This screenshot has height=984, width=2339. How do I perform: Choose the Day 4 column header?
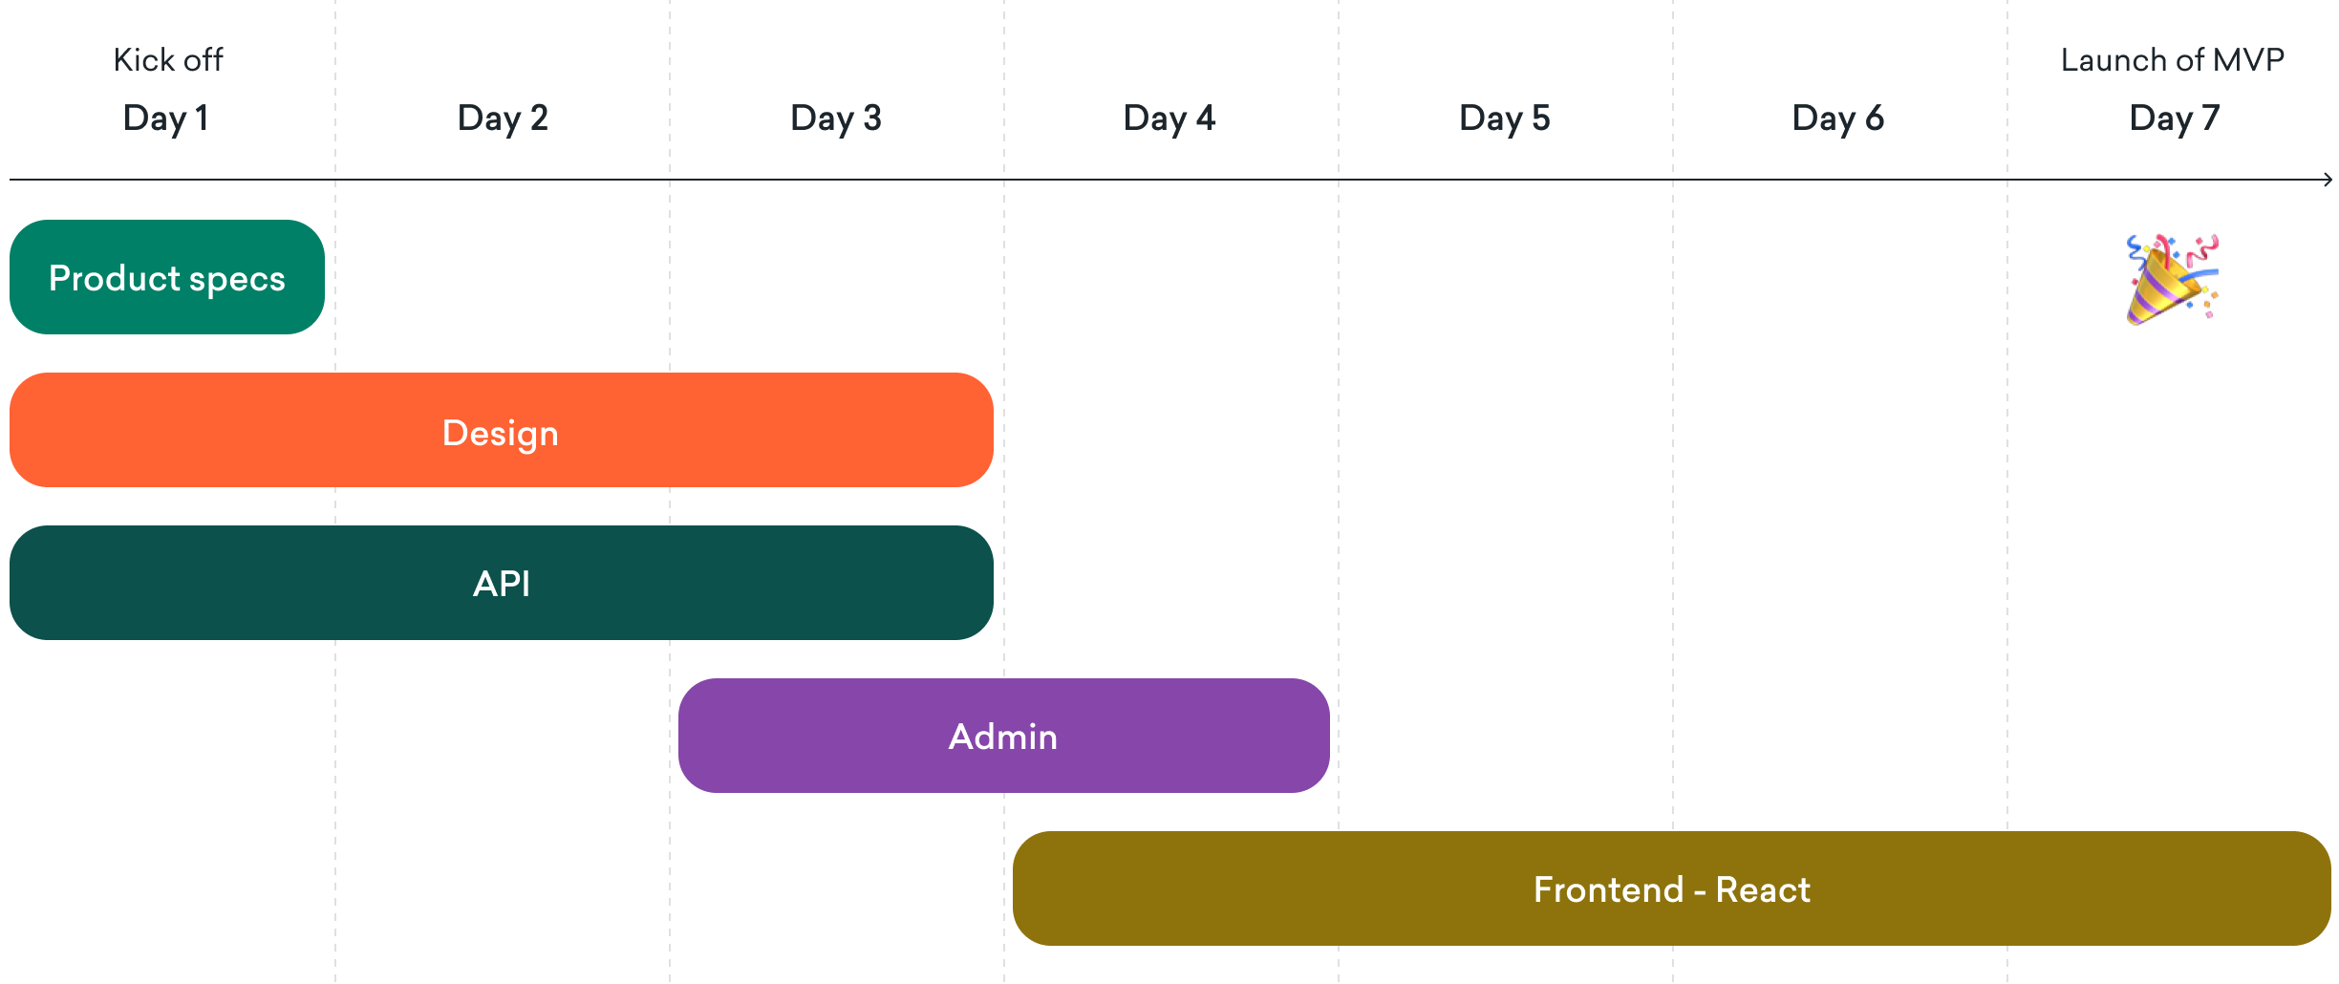[x=1169, y=118]
